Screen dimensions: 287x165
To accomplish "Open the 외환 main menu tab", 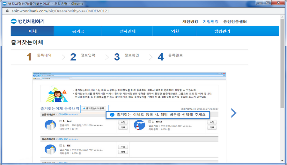I will pyautogui.click(x=175, y=31).
